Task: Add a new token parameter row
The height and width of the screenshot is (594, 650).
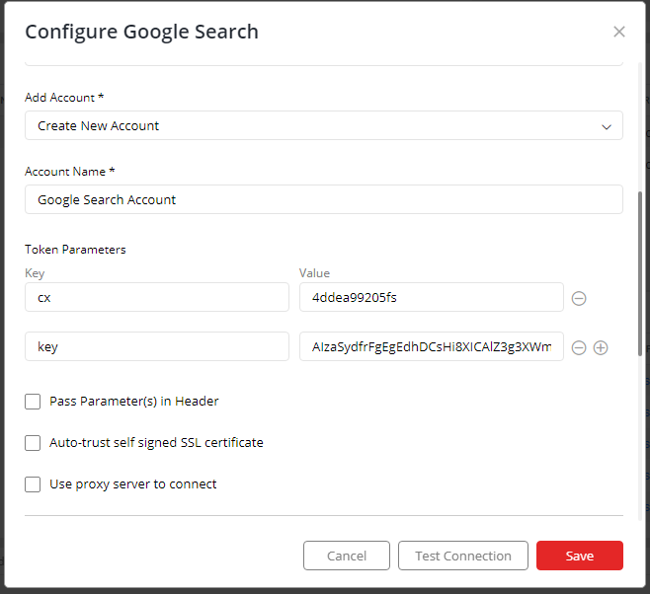Action: tap(601, 347)
